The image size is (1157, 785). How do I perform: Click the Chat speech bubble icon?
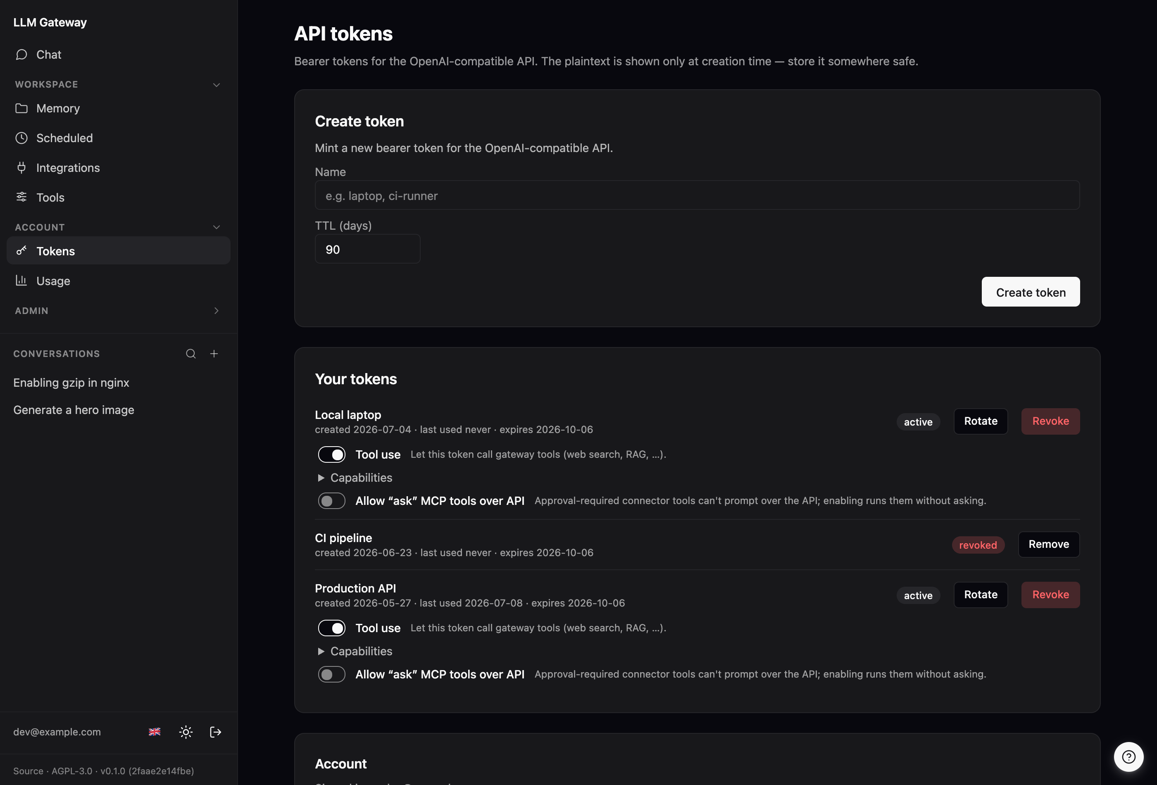pyautogui.click(x=21, y=54)
